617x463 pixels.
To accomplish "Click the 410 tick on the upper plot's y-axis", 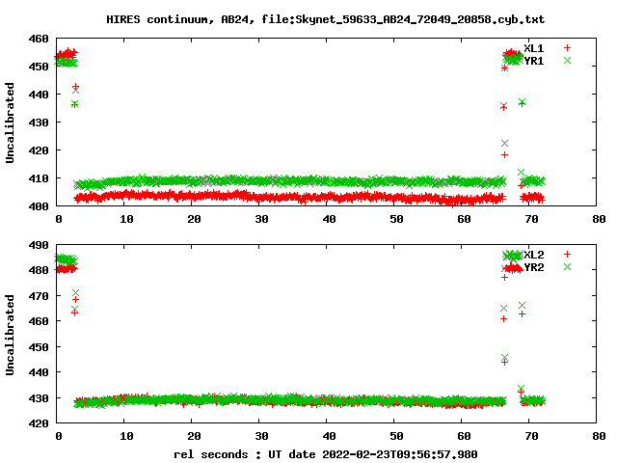I will (39, 178).
